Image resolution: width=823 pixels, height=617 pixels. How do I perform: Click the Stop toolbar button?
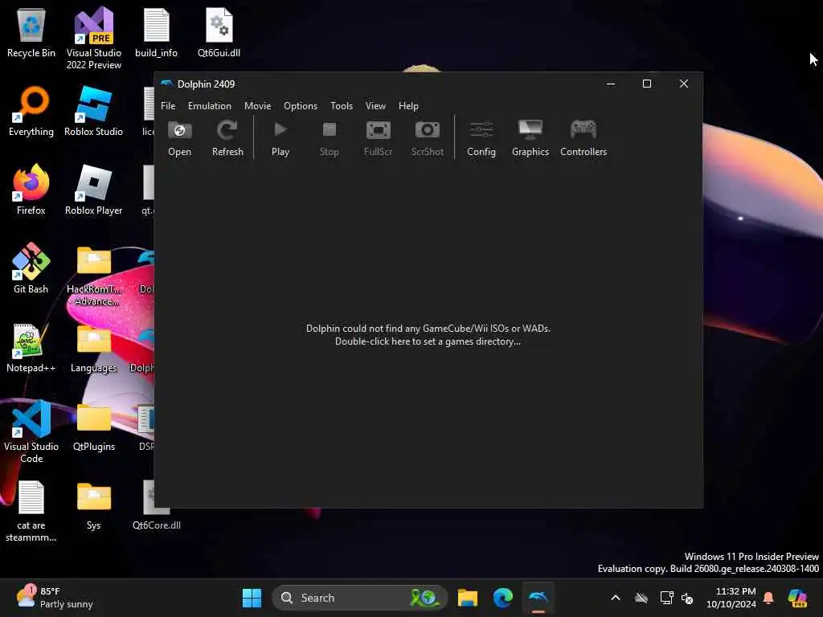(x=329, y=138)
